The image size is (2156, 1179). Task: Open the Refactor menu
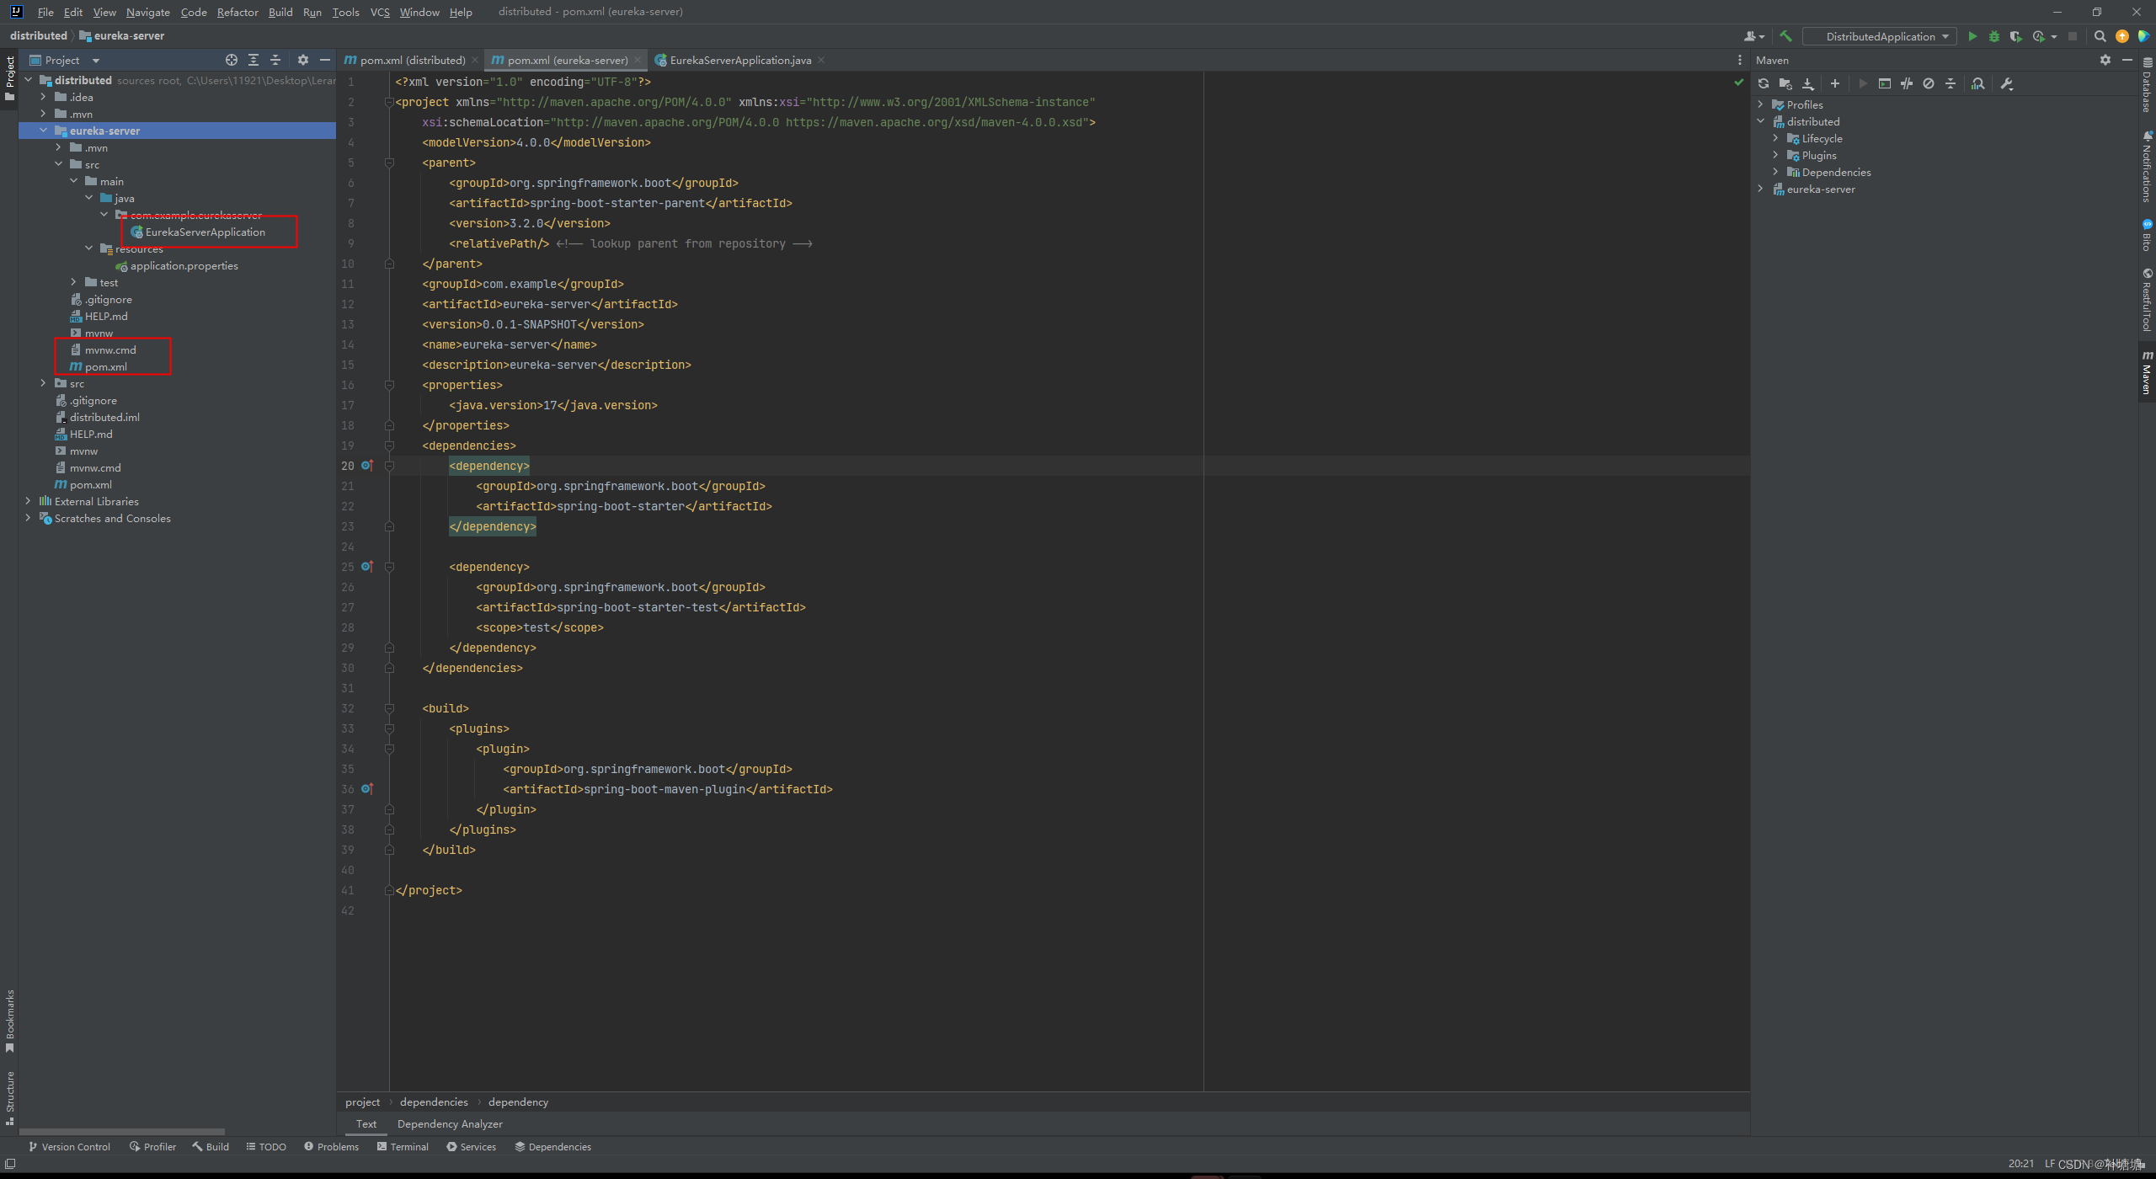click(237, 12)
